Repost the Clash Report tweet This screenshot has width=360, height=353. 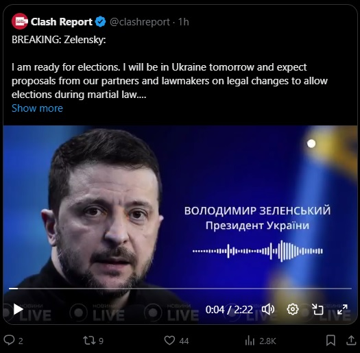93,341
